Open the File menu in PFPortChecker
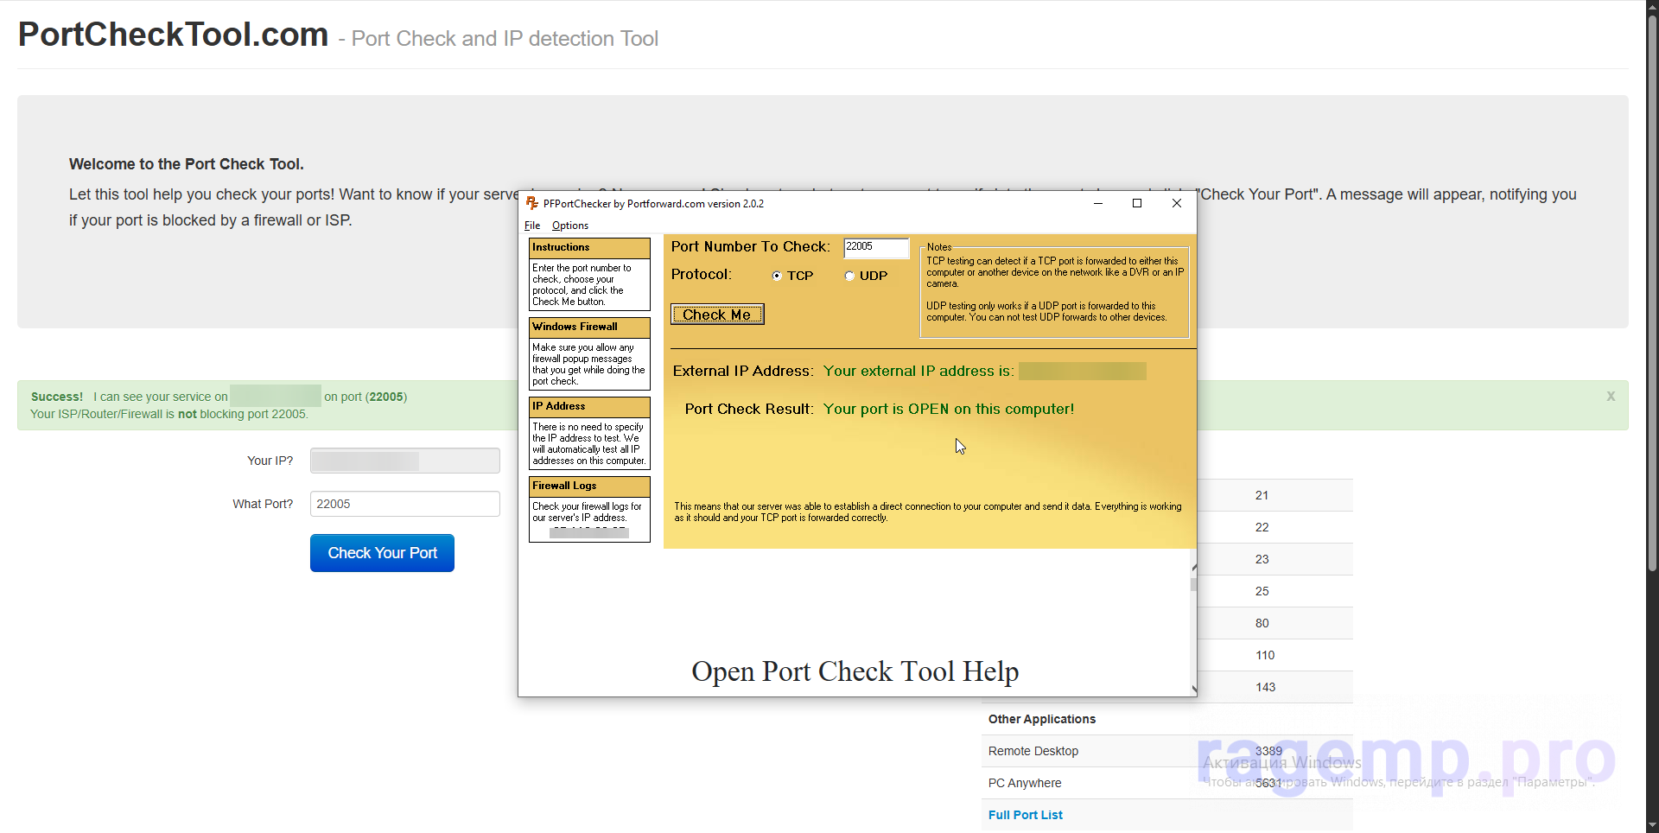The height and width of the screenshot is (833, 1659). coord(532,226)
